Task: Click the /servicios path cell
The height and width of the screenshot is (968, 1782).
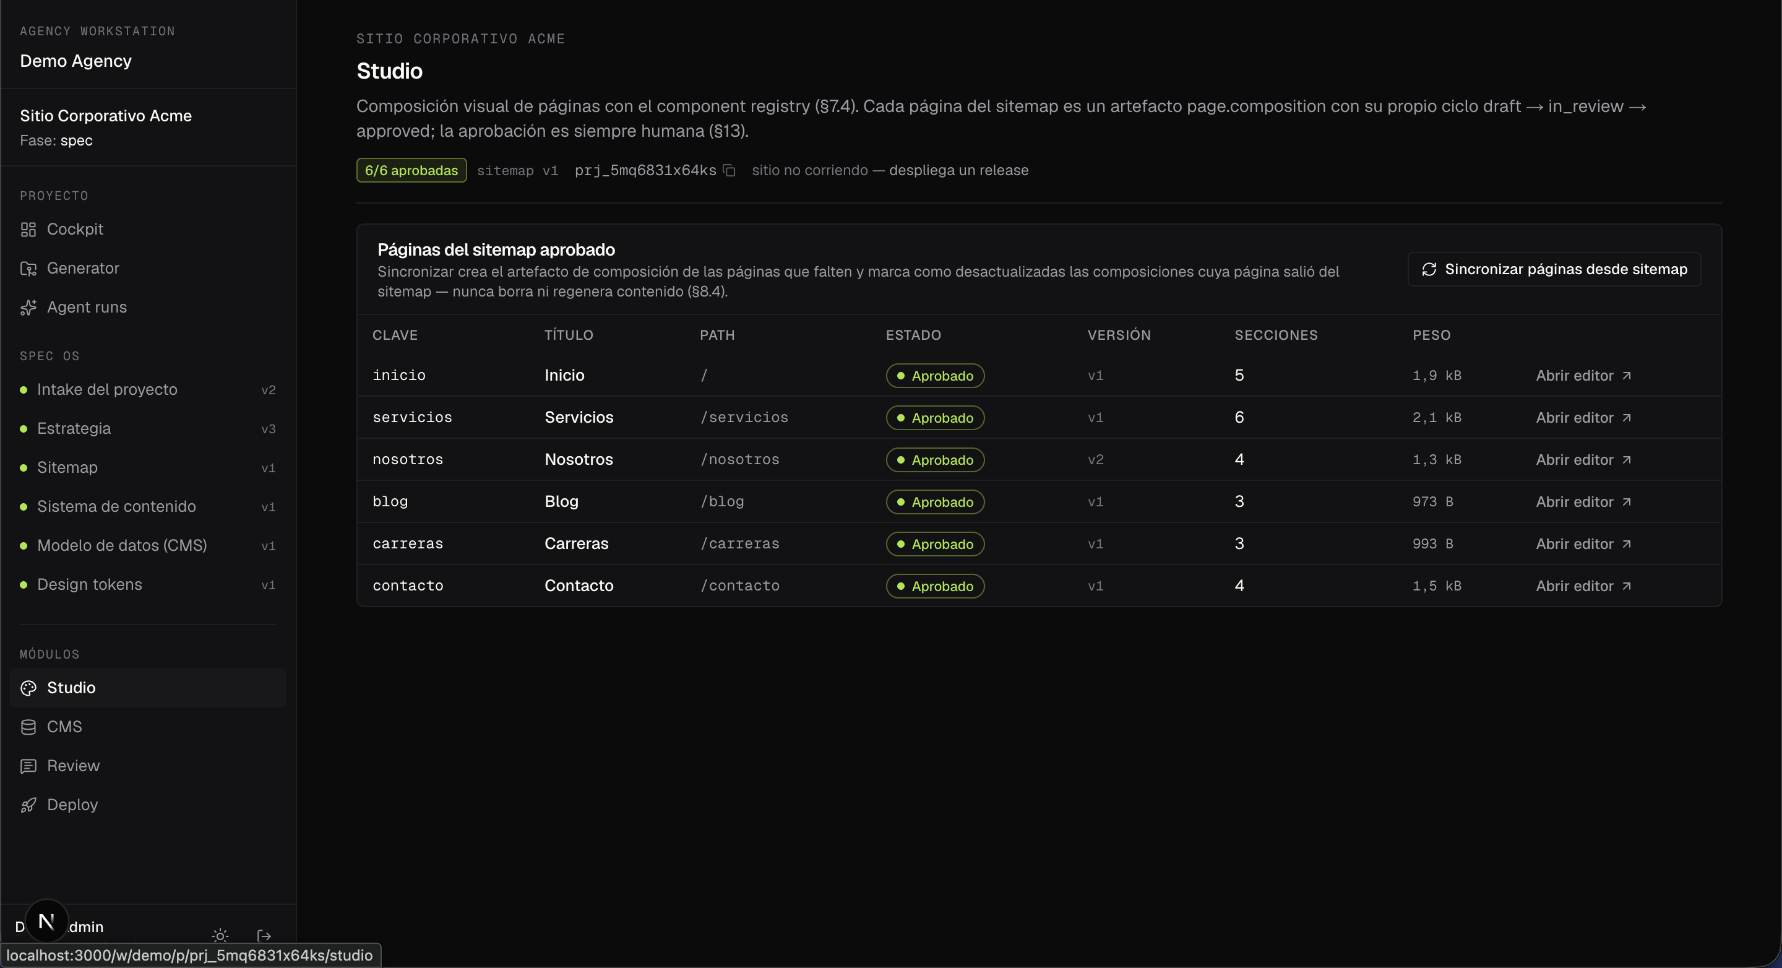Action: [744, 418]
